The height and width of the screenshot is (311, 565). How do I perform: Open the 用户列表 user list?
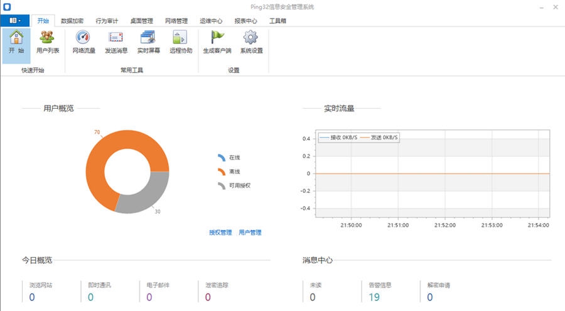(48, 41)
